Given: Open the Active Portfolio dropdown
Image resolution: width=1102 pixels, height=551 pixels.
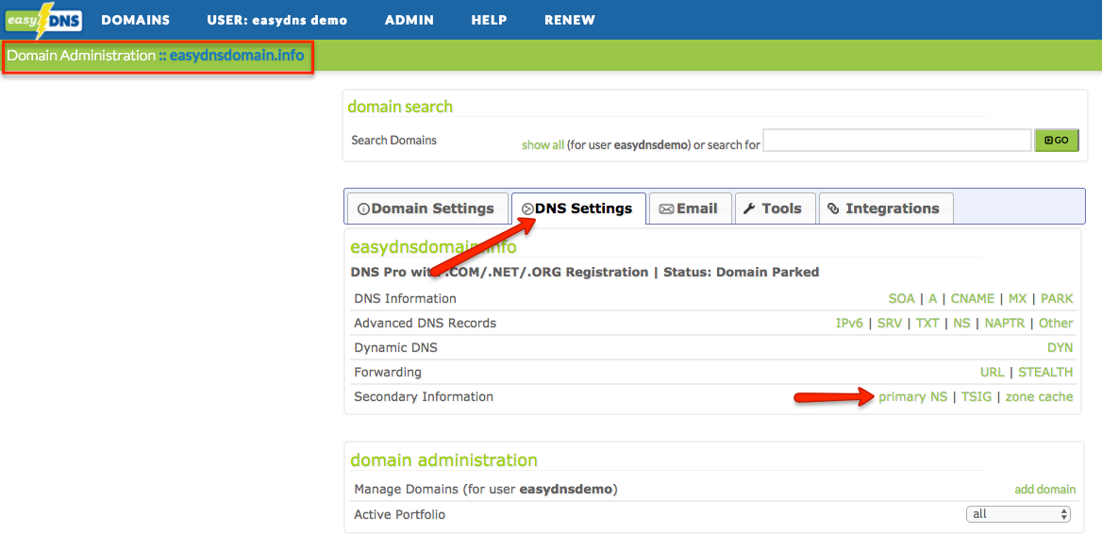Looking at the screenshot, I should 1017,514.
